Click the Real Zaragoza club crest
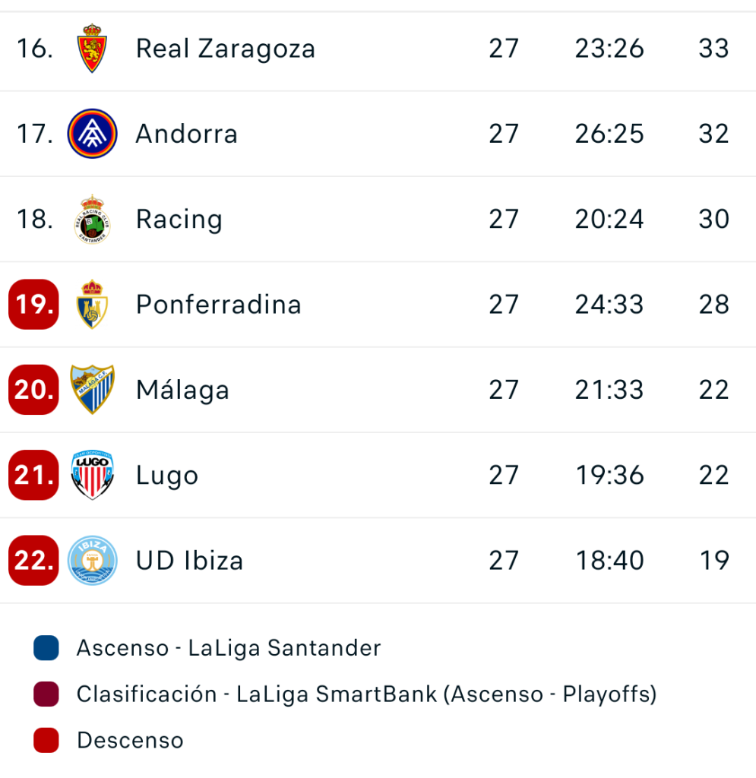This screenshot has height=778, width=756. point(92,49)
